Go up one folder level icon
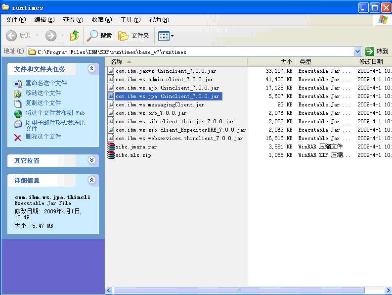The image size is (392, 295). point(75,36)
